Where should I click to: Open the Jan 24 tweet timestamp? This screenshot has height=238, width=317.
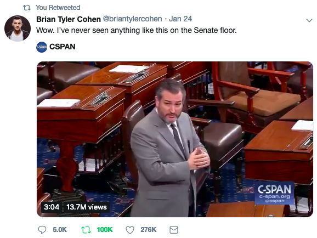click(x=180, y=19)
